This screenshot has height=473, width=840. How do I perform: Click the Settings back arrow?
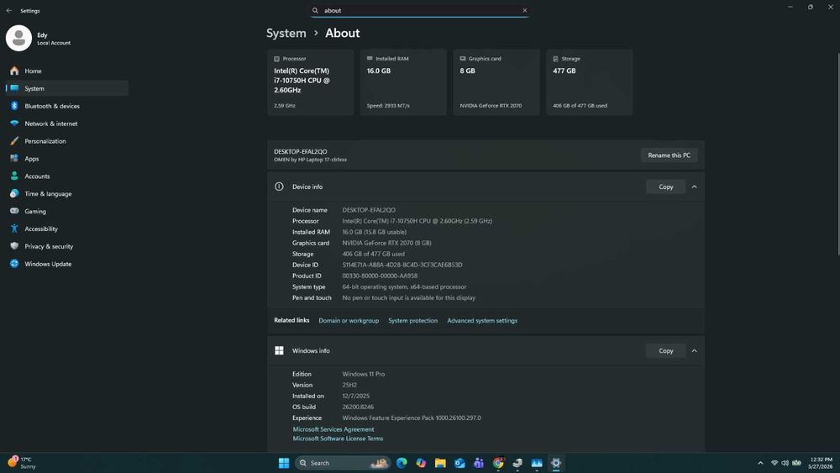click(9, 11)
